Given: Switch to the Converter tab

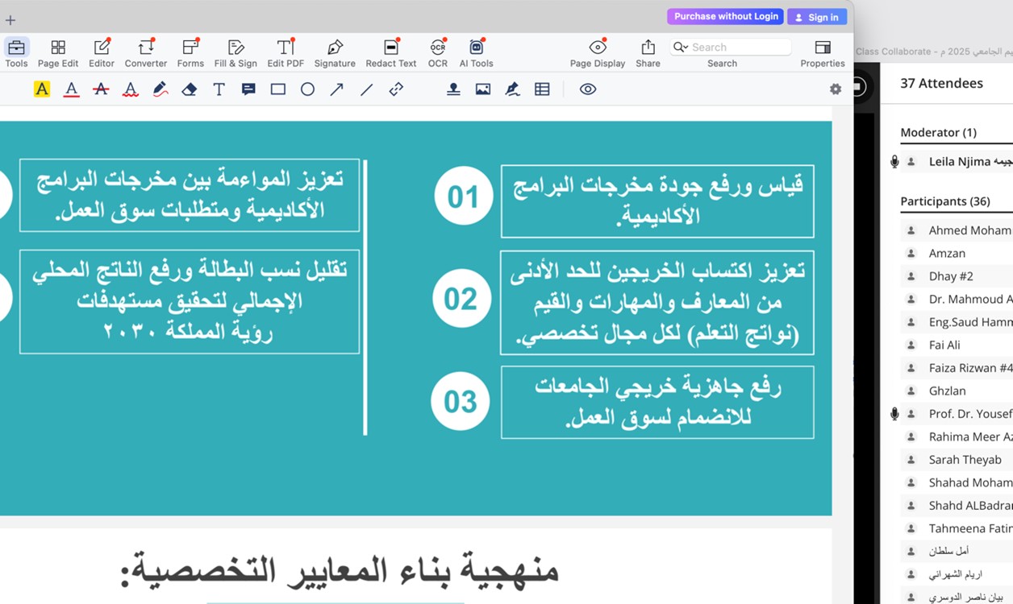Looking at the screenshot, I should [x=146, y=53].
